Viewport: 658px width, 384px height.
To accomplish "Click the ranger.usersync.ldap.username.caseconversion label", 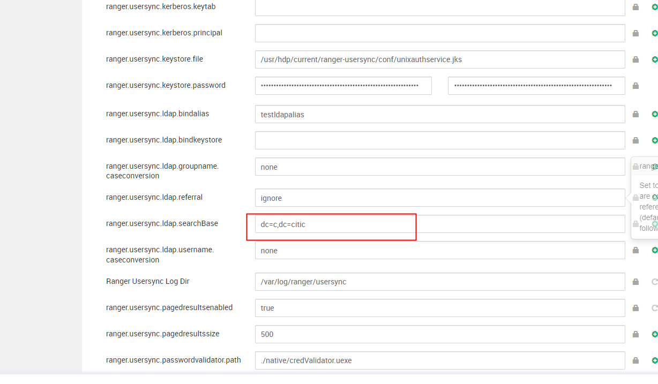I will pyautogui.click(x=160, y=254).
